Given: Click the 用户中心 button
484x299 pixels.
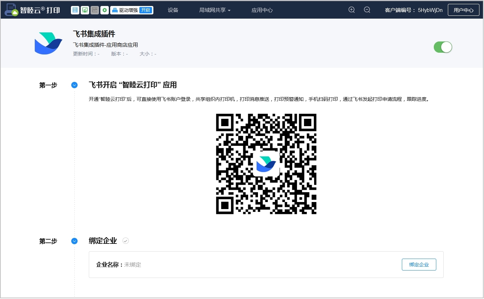Looking at the screenshot, I should pos(463,10).
